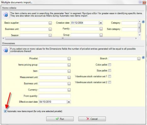The height and width of the screenshot is (125, 147).
Task: Click the From quantity input field
Action: [x=55, y=96]
